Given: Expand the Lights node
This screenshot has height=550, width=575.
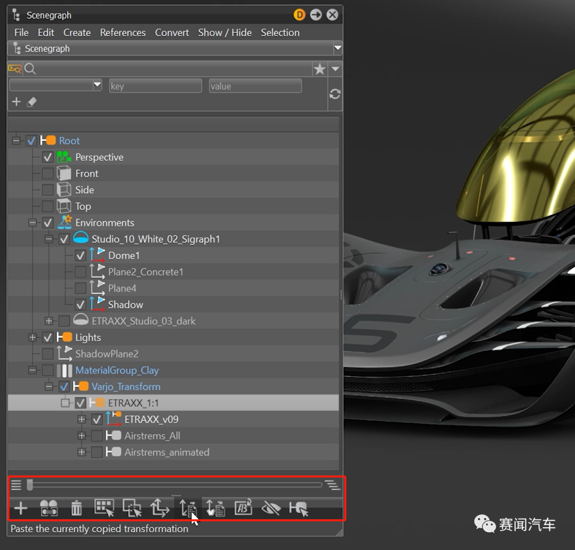Looking at the screenshot, I should (32, 337).
